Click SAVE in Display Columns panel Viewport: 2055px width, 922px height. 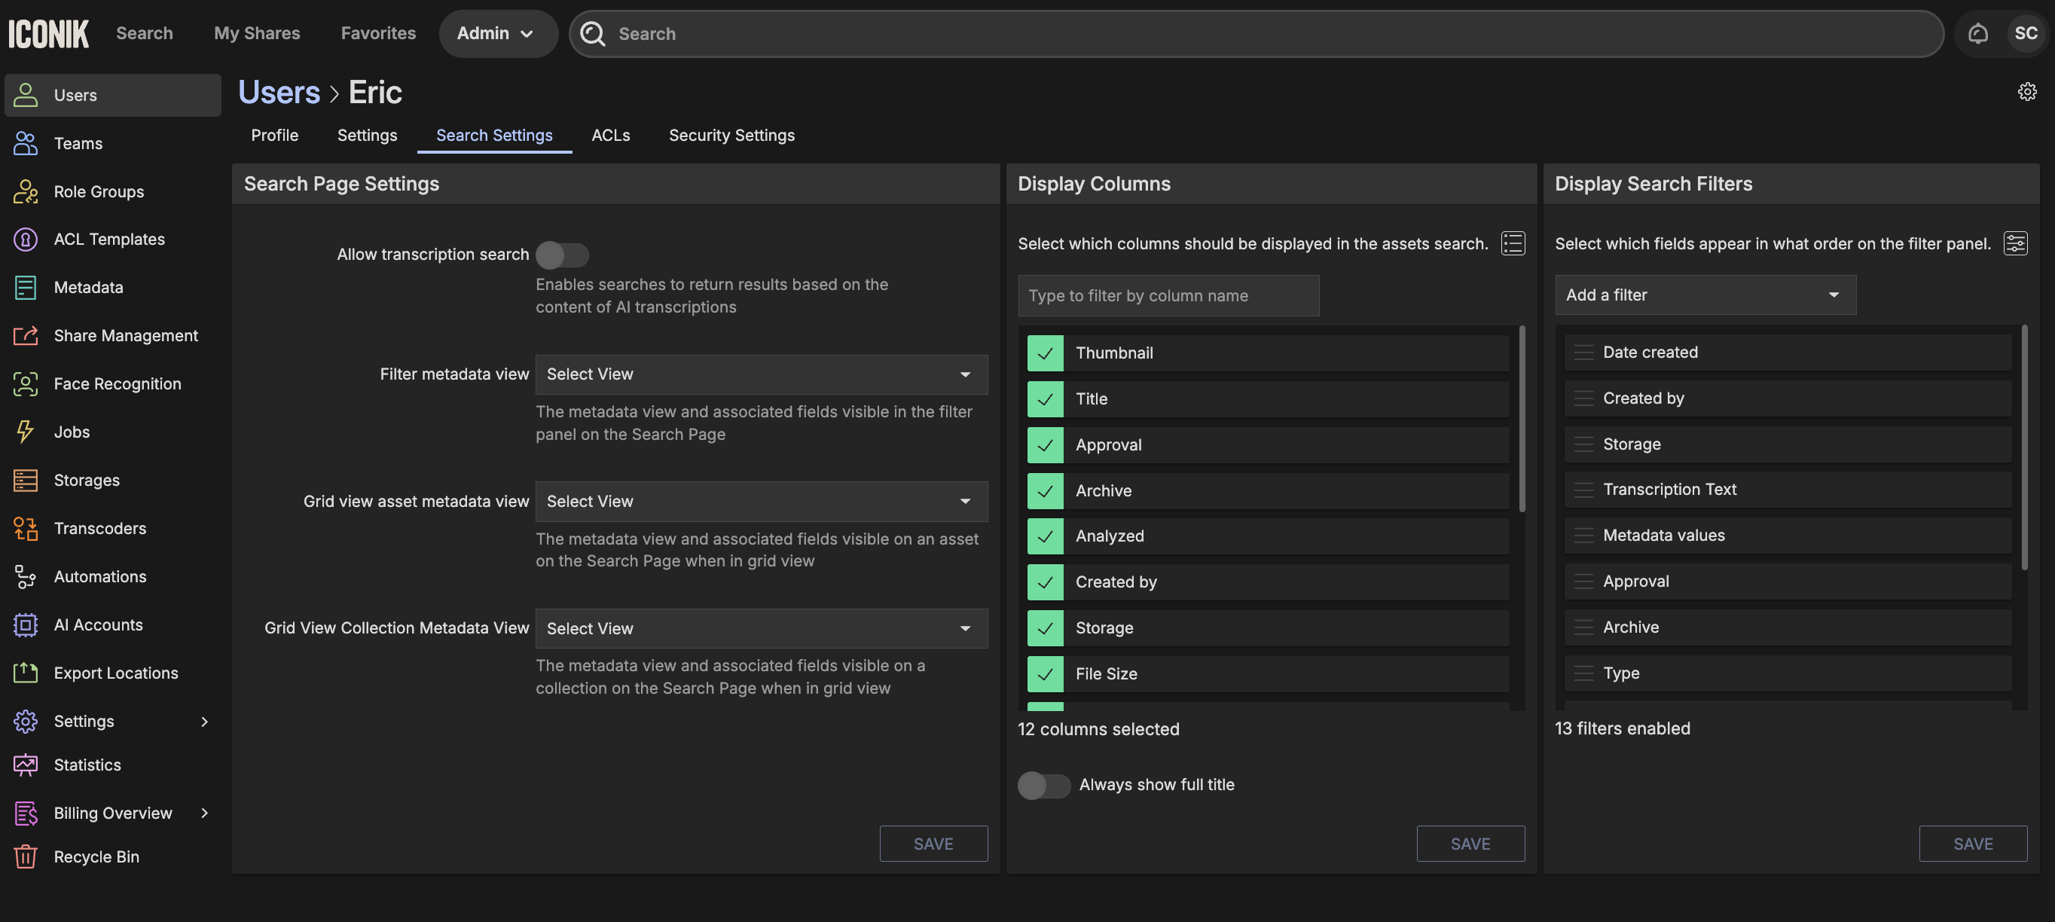[1470, 843]
